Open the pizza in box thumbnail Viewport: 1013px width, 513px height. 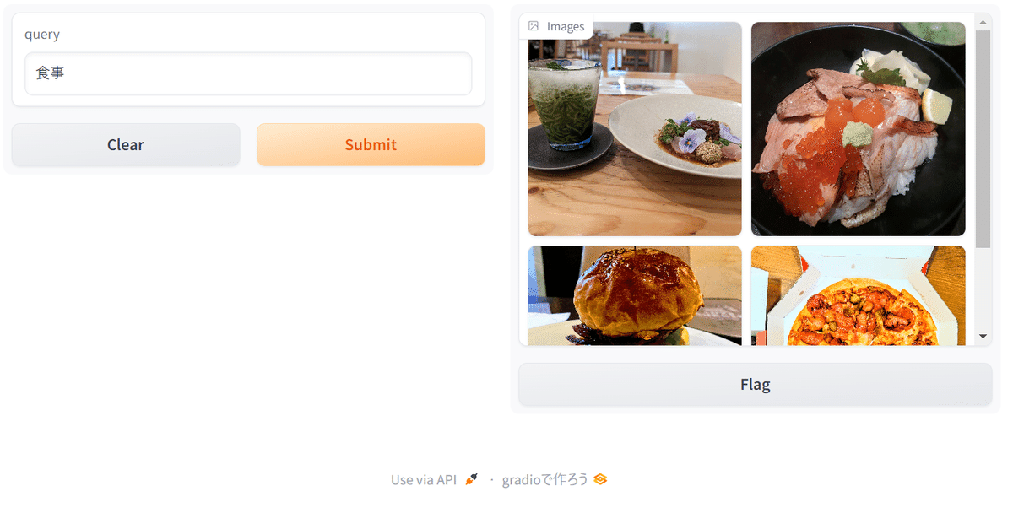coord(858,295)
